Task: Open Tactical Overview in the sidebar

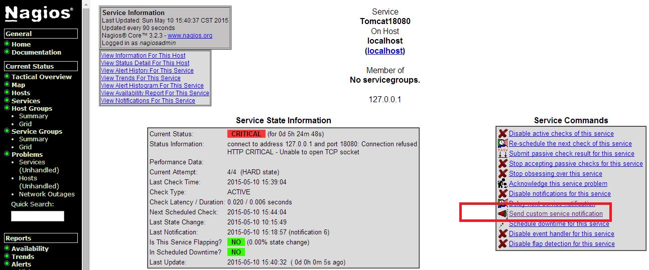Action: (x=42, y=77)
